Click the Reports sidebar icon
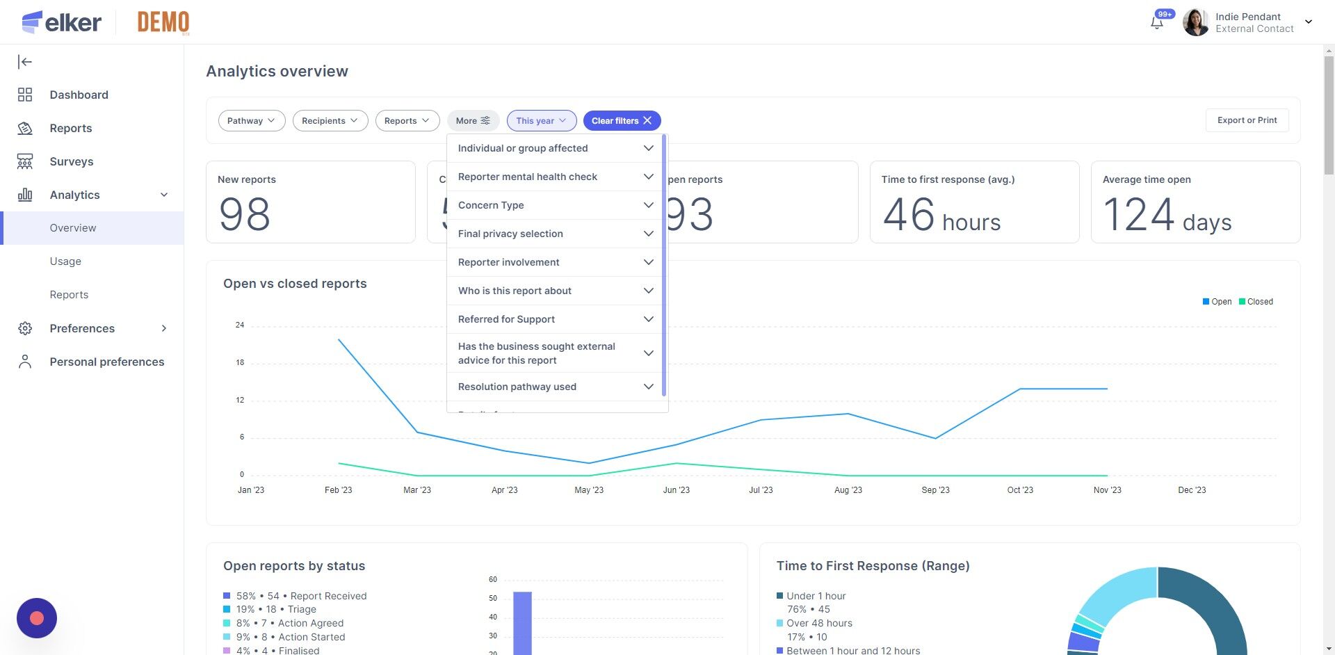 pos(25,128)
